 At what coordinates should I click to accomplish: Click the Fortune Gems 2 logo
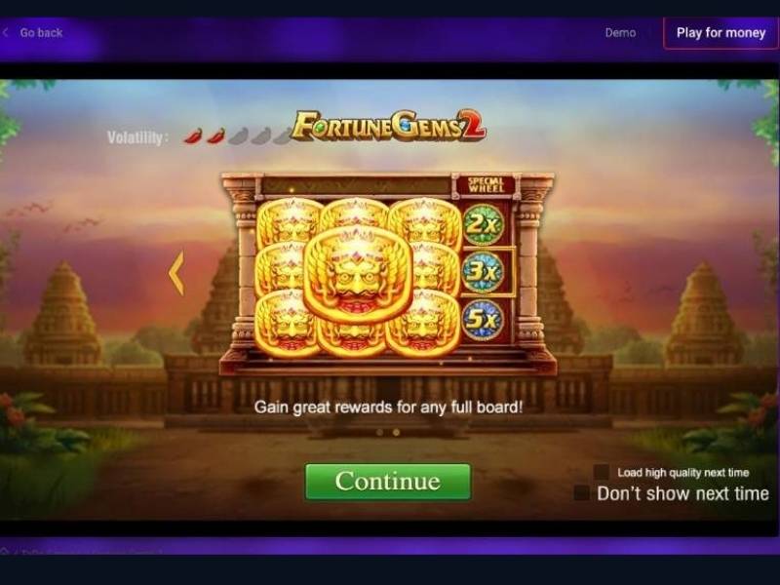tap(388, 126)
